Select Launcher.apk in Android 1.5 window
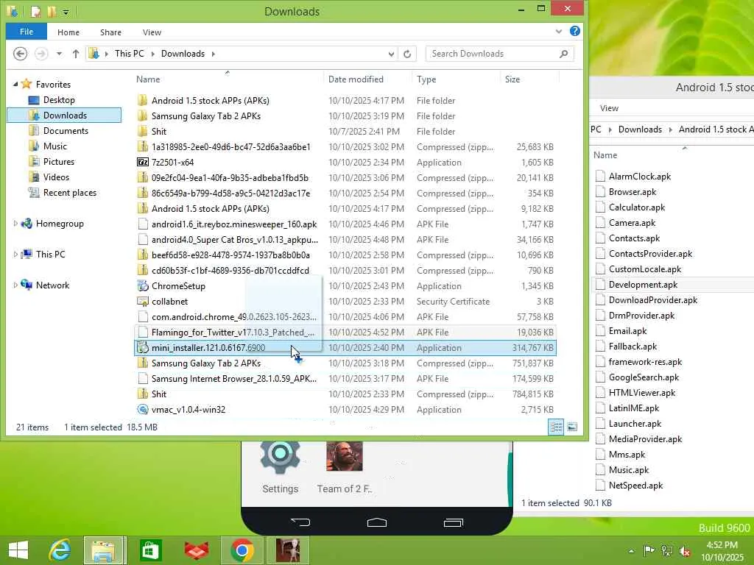The width and height of the screenshot is (754, 565). pos(635,423)
